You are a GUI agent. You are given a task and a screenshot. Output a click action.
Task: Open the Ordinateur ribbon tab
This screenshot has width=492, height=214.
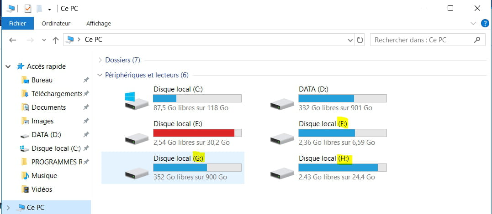click(x=56, y=24)
